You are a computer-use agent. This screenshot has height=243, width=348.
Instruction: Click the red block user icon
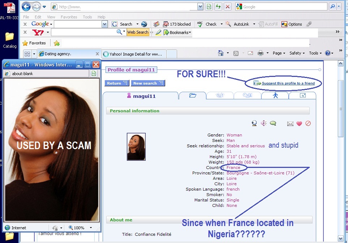tap(308, 123)
